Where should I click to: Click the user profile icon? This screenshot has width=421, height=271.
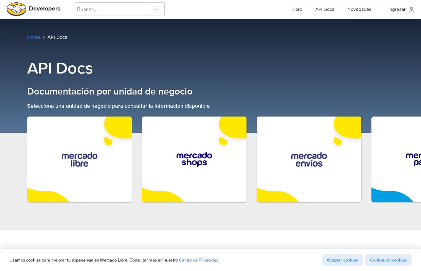(411, 9)
